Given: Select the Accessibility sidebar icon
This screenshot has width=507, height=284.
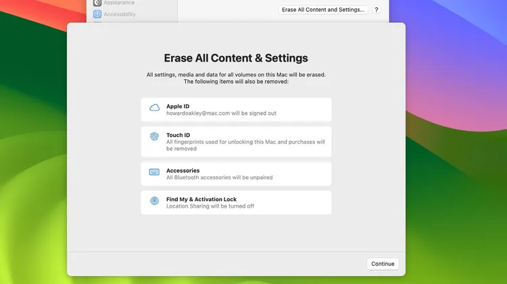Looking at the screenshot, I should [97, 14].
